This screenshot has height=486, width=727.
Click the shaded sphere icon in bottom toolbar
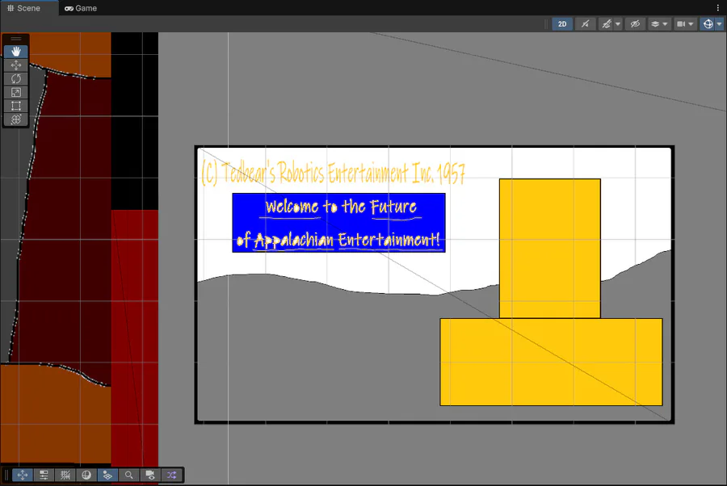(x=86, y=475)
